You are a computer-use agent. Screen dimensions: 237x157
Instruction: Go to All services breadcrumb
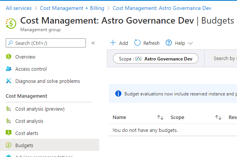click(18, 8)
